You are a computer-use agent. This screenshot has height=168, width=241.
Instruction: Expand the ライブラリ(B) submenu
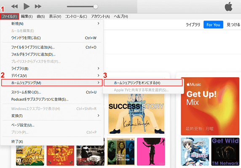click(52, 68)
